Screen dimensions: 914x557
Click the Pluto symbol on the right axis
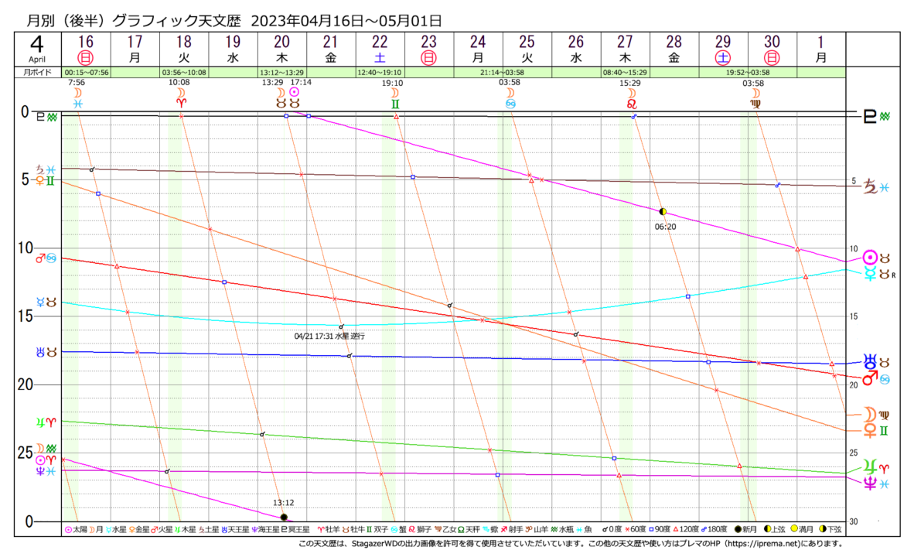pos(870,116)
